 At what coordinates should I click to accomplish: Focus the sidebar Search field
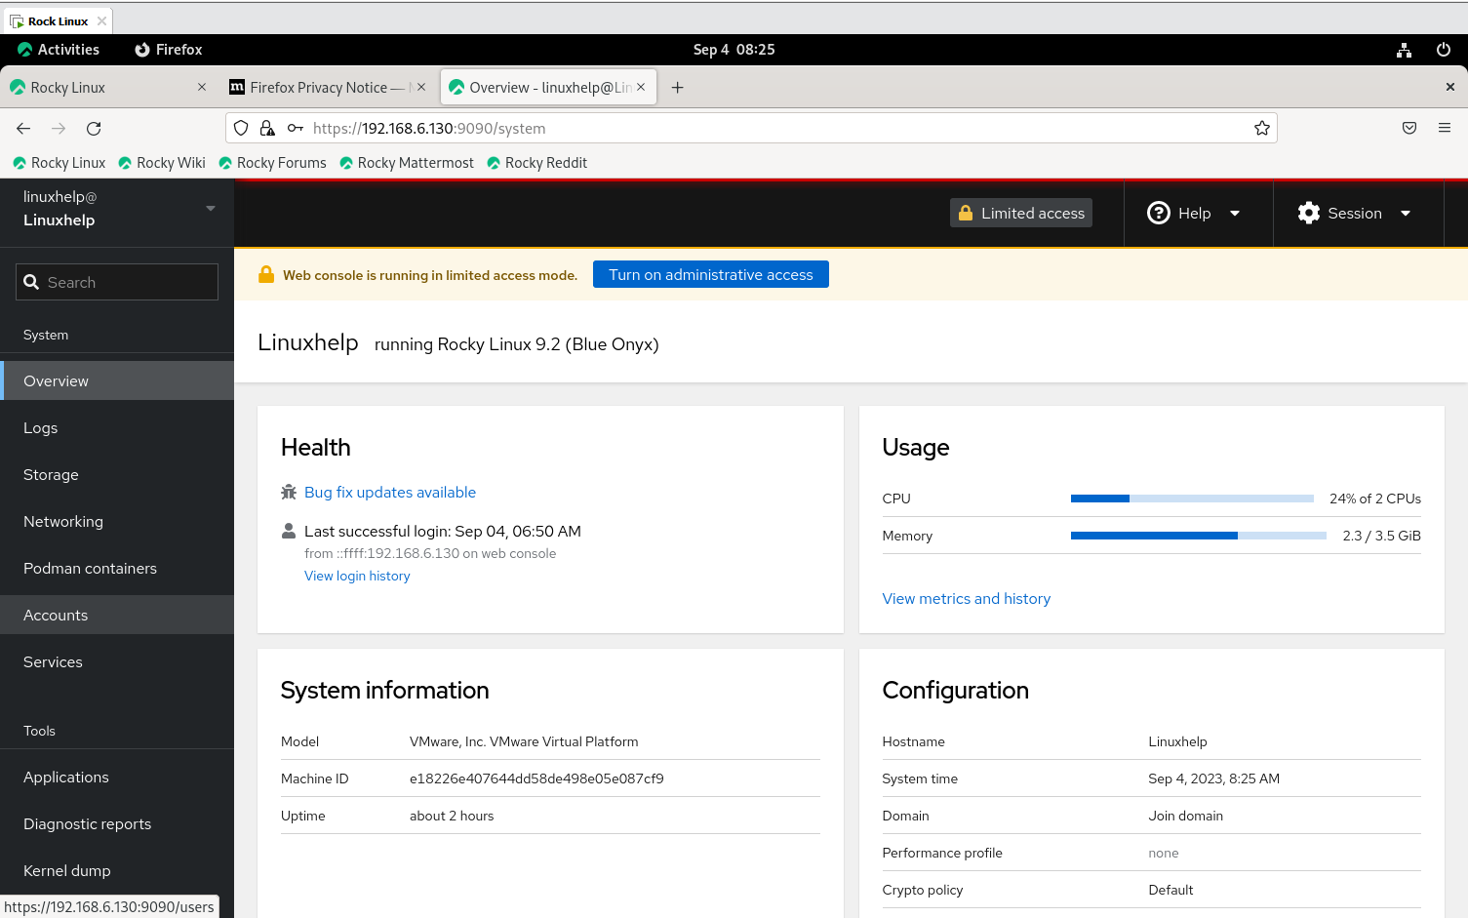[x=117, y=282]
